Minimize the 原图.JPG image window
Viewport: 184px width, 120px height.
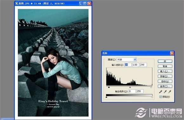(x=81, y=3)
